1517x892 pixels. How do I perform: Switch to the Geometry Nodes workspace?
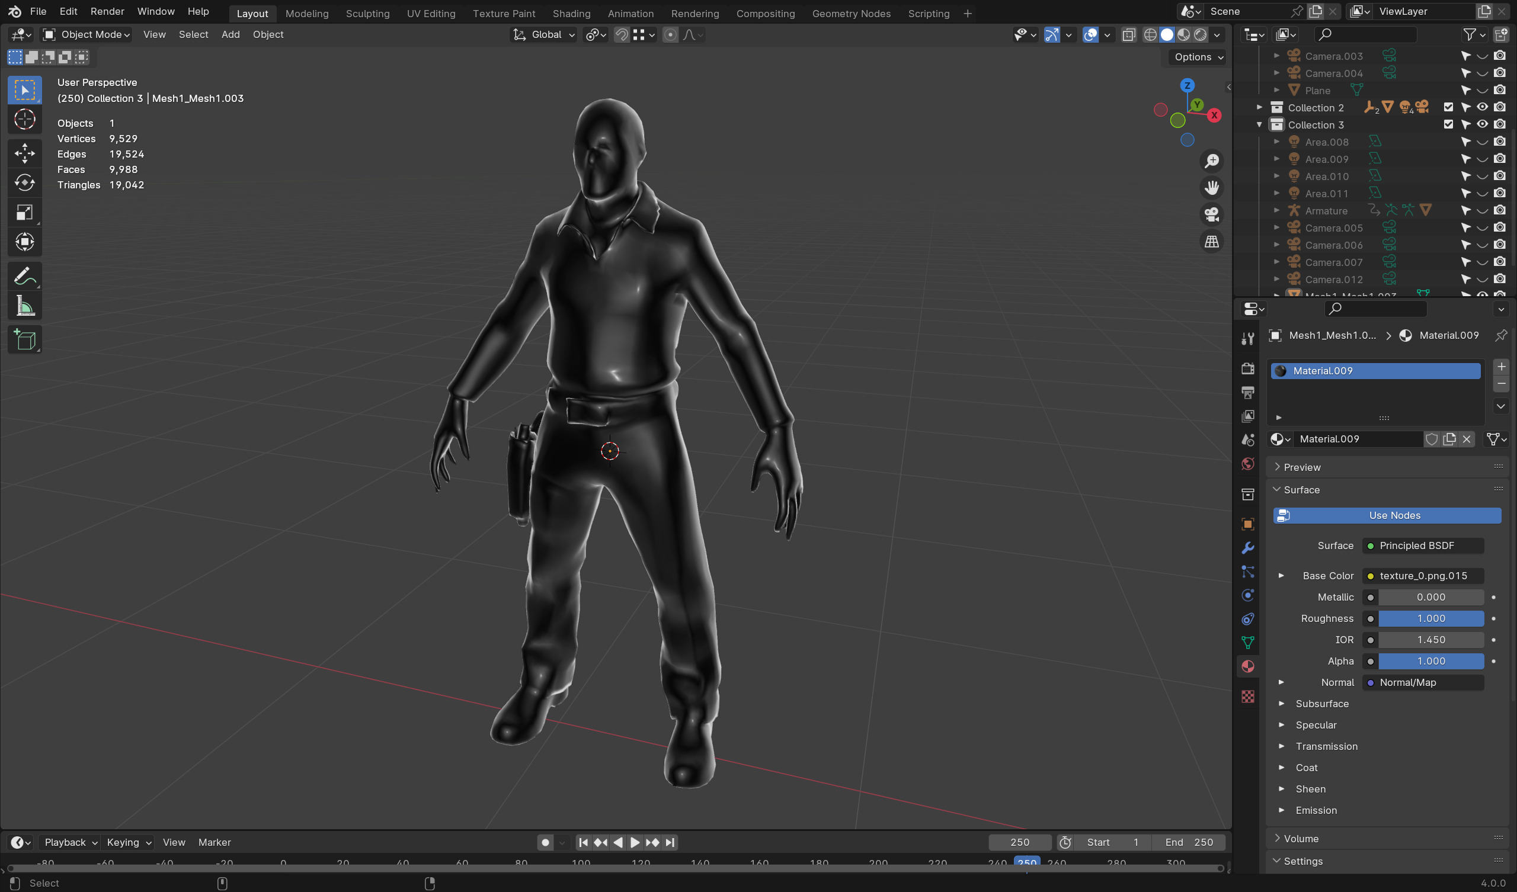click(850, 13)
